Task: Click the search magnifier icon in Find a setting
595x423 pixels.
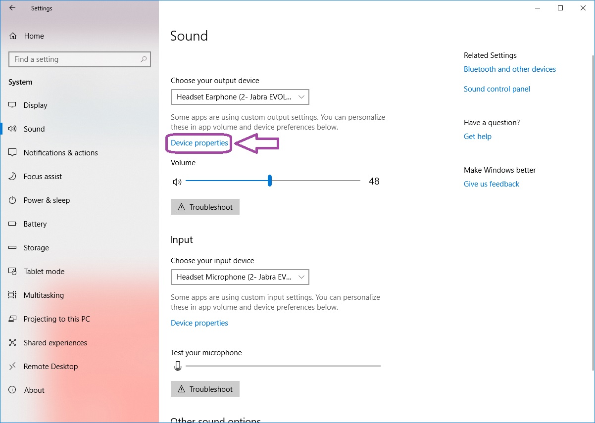Action: (x=144, y=59)
